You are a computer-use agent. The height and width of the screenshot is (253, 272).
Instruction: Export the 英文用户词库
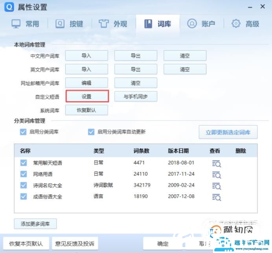[x=136, y=69]
